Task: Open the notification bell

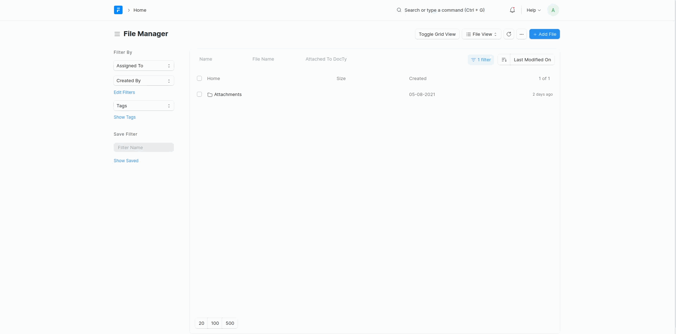Action: click(x=512, y=10)
